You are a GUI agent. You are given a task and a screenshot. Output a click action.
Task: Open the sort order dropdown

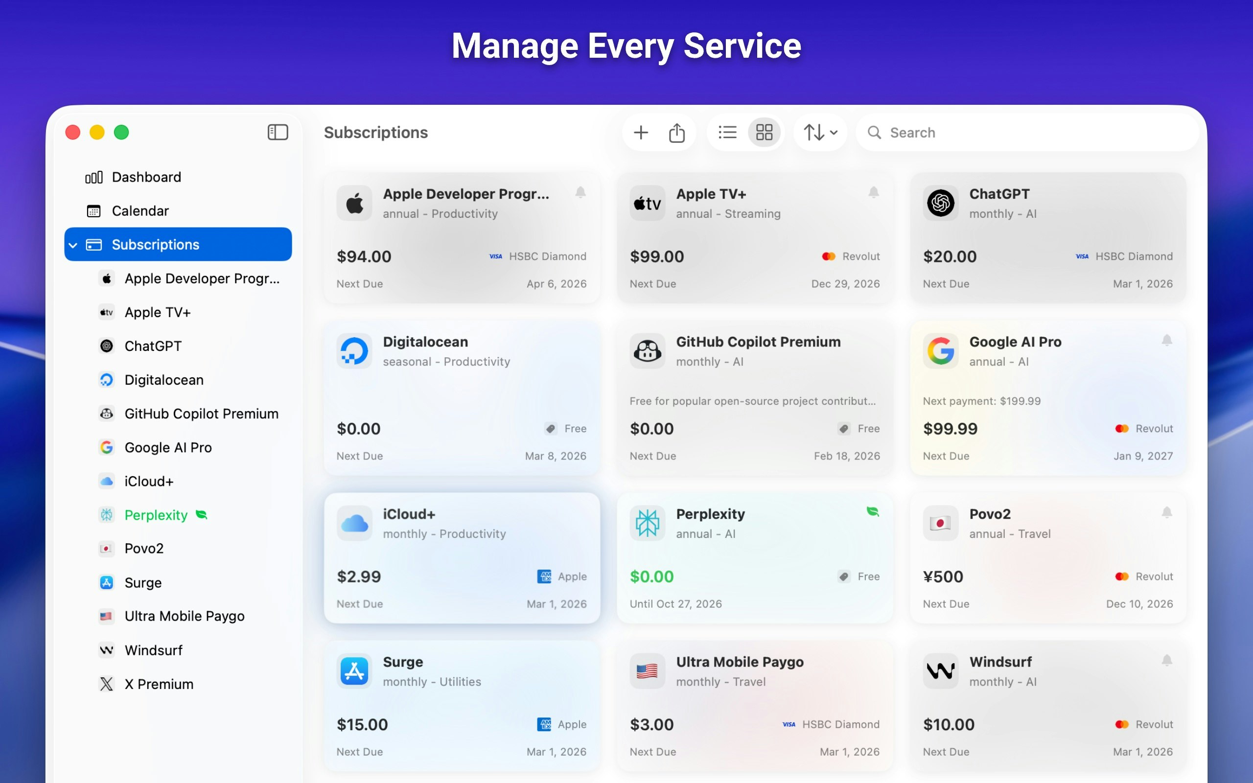pos(820,133)
